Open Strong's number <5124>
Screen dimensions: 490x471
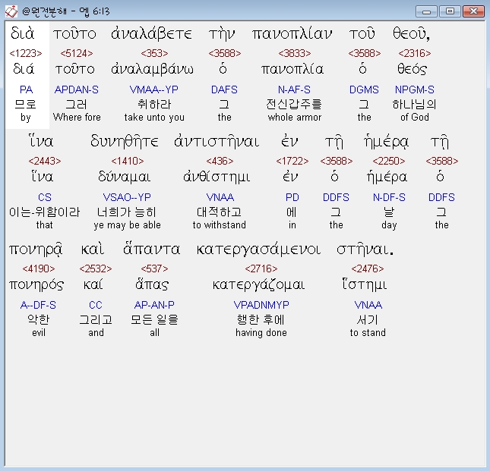coord(77,53)
